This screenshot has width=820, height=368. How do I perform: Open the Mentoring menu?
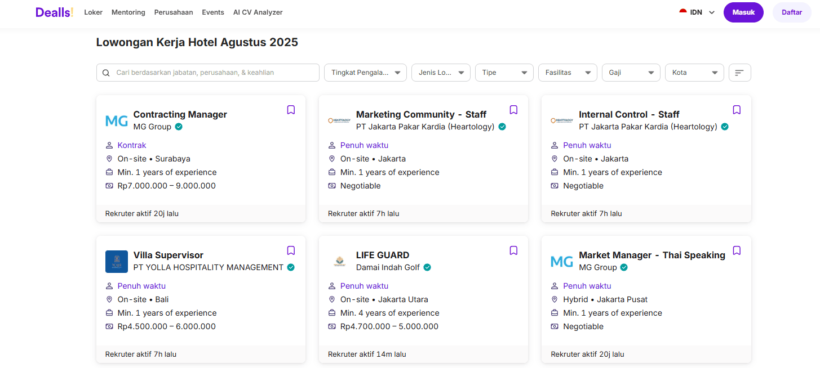click(128, 12)
